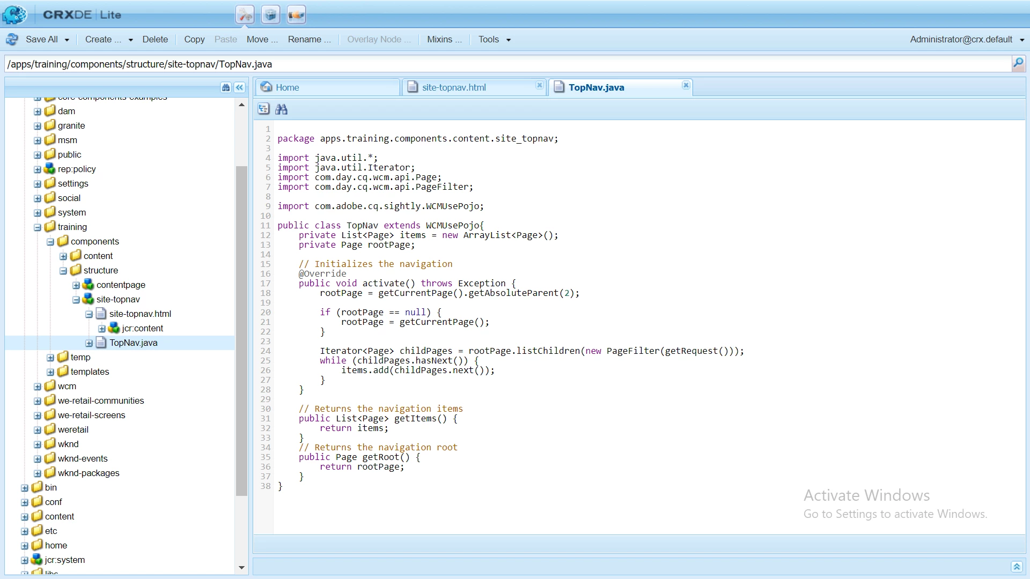Expand the wknd-events folder
This screenshot has height=579, width=1030.
(38, 459)
